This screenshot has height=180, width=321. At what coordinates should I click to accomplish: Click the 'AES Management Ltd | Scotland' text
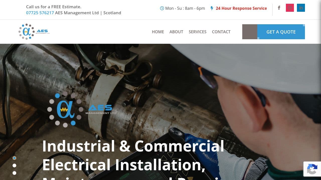pyautogui.click(x=88, y=13)
